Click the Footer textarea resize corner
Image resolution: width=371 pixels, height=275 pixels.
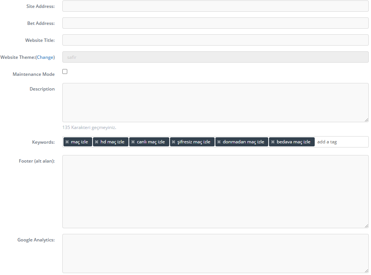click(366, 226)
